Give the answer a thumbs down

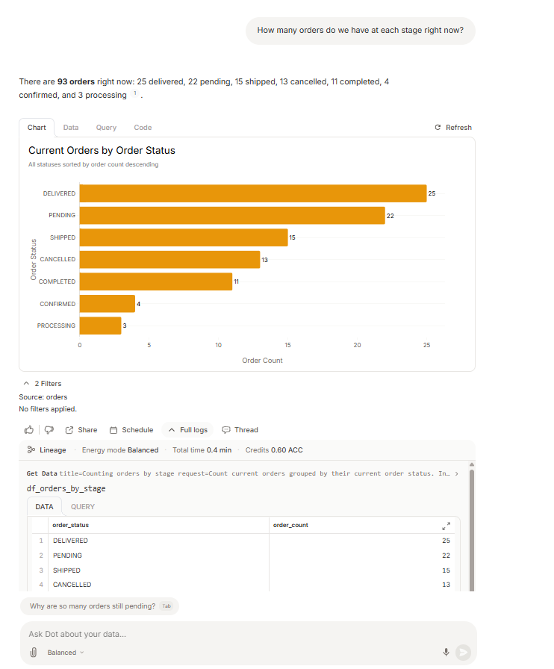pyautogui.click(x=49, y=429)
